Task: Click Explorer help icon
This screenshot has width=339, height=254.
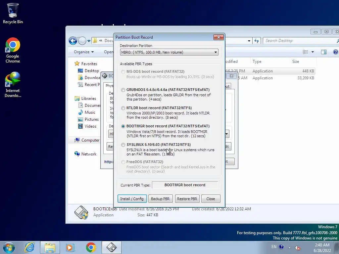Action: tap(335, 52)
